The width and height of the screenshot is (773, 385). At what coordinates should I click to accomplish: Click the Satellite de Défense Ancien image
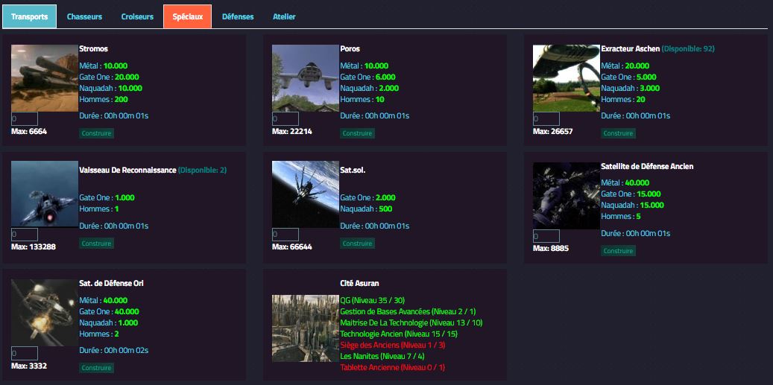567,197
